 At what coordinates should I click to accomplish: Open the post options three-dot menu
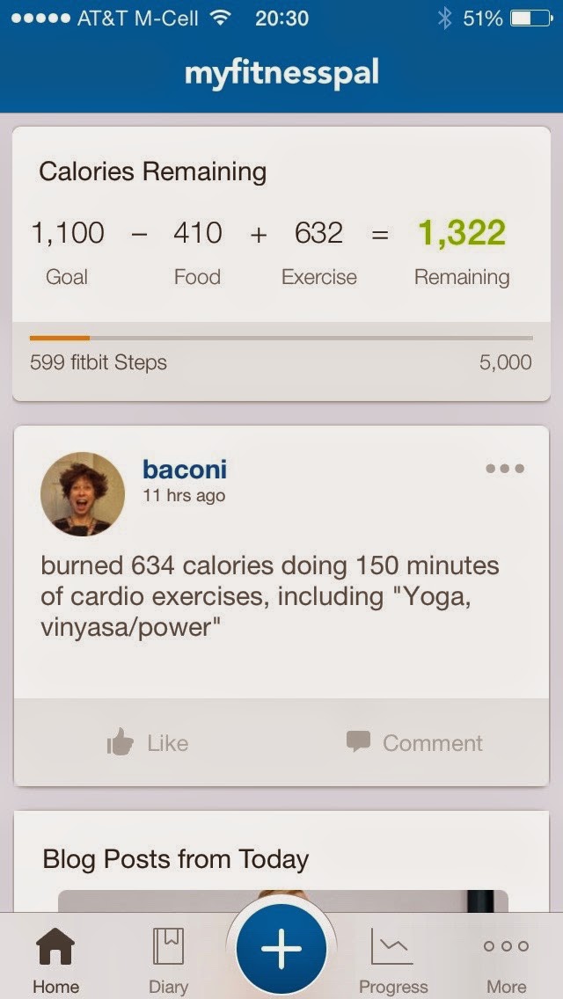click(x=505, y=469)
